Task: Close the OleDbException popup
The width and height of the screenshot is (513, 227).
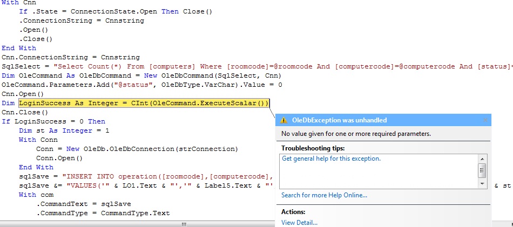Action: [x=485, y=120]
